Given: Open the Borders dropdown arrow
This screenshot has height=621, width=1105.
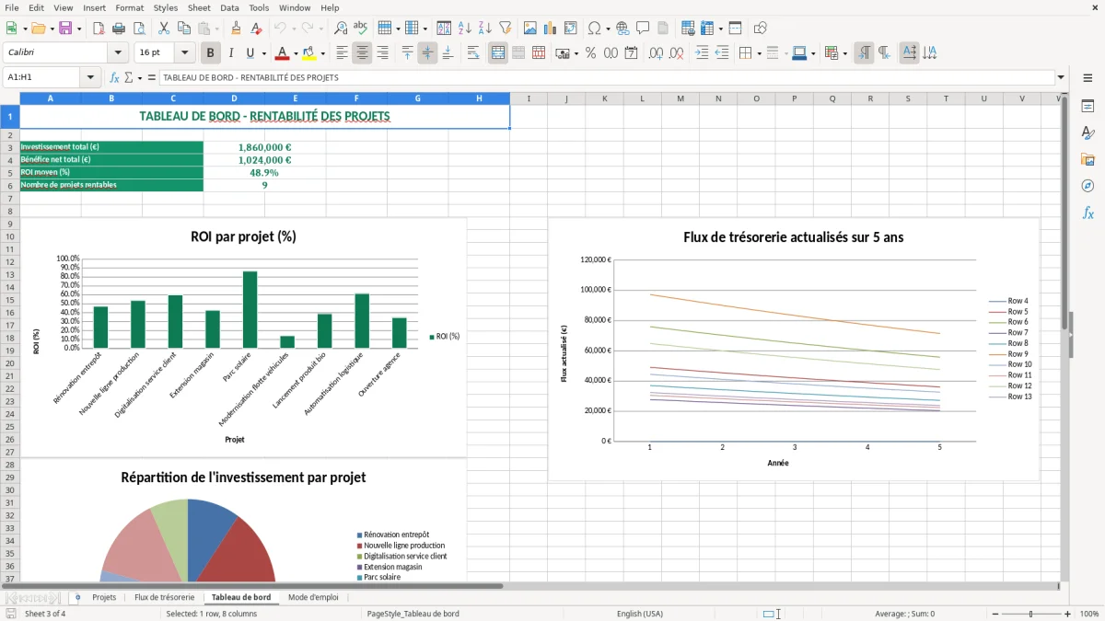Looking at the screenshot, I should pos(760,53).
